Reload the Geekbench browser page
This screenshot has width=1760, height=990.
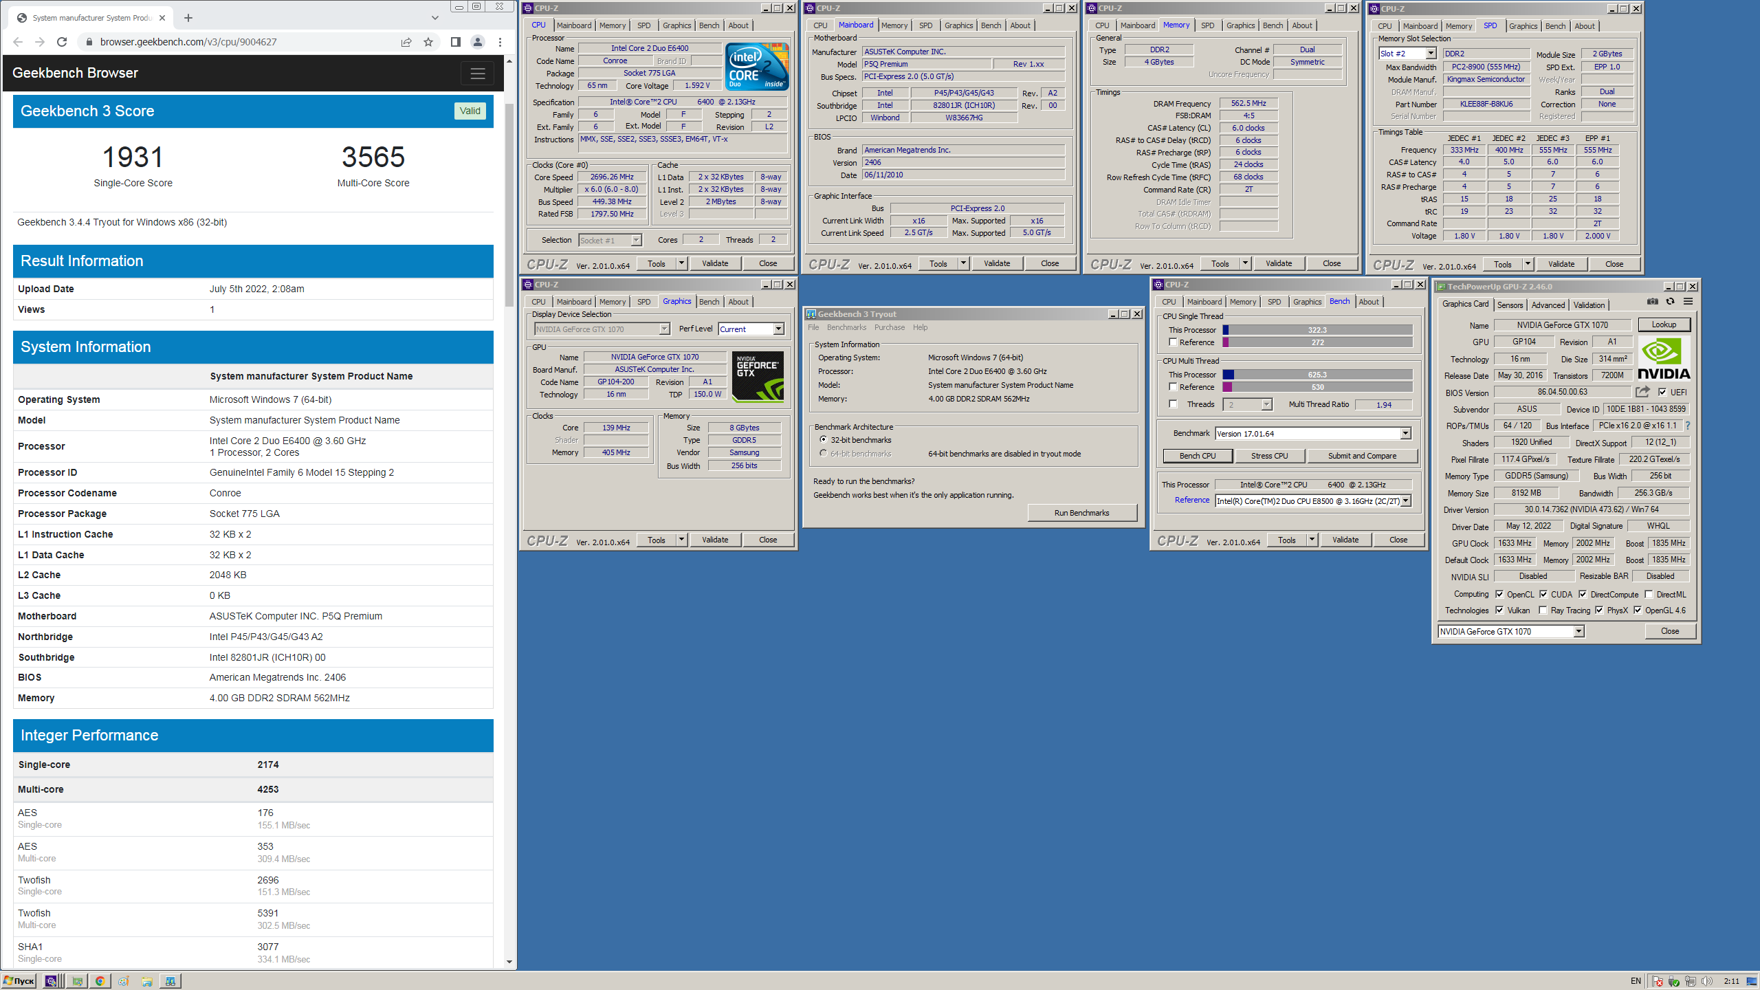62,42
